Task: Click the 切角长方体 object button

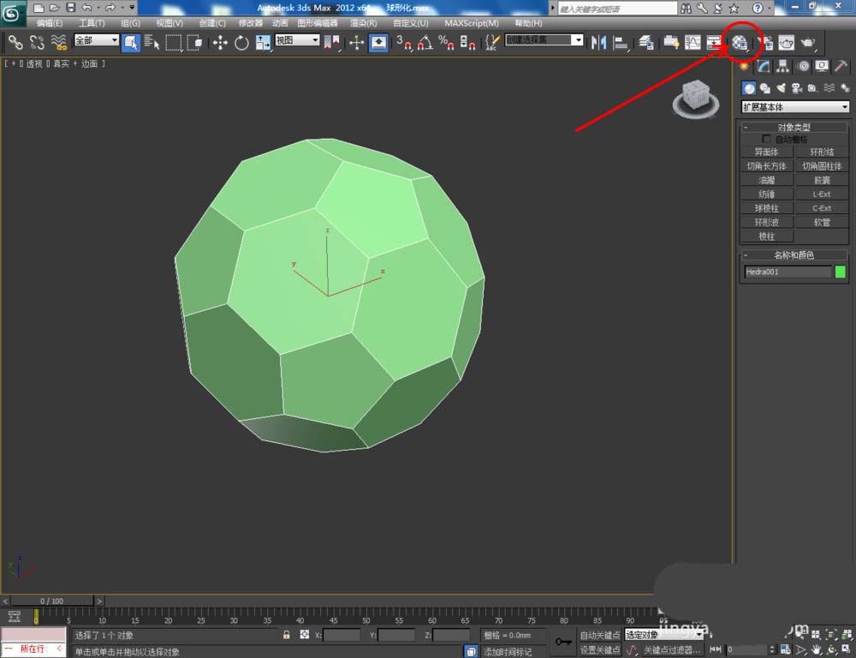Action: tap(766, 166)
